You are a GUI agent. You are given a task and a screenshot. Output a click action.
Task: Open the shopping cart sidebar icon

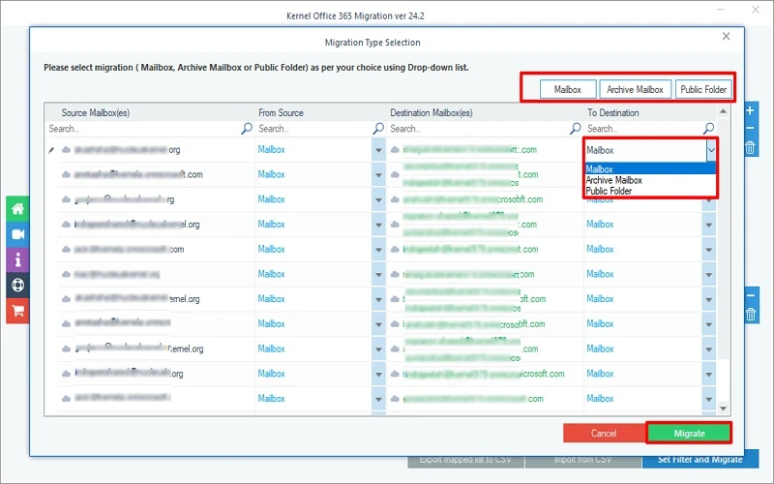(17, 311)
